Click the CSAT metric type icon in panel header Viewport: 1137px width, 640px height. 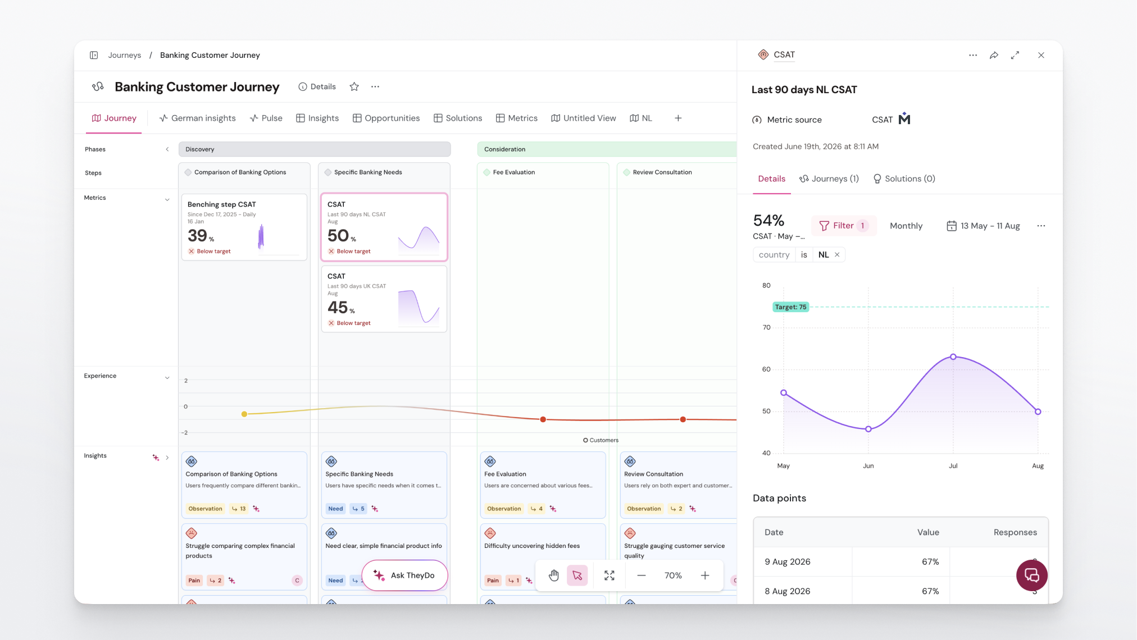coord(763,54)
